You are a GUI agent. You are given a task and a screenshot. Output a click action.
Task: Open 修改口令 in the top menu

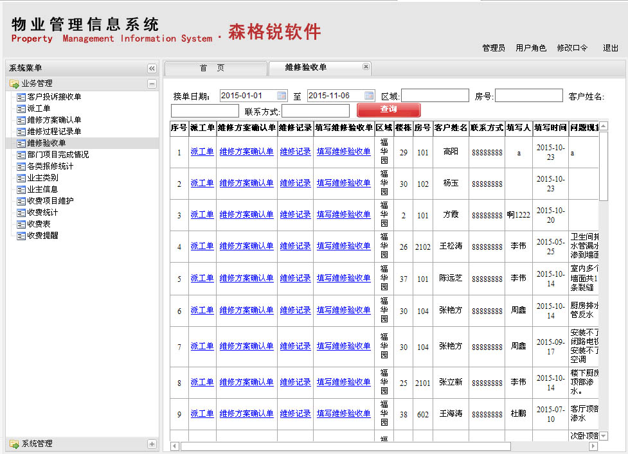point(572,48)
